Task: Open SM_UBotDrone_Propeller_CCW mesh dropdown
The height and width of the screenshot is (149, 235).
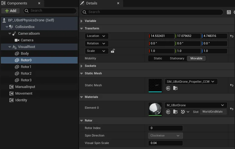Action: click(x=191, y=82)
